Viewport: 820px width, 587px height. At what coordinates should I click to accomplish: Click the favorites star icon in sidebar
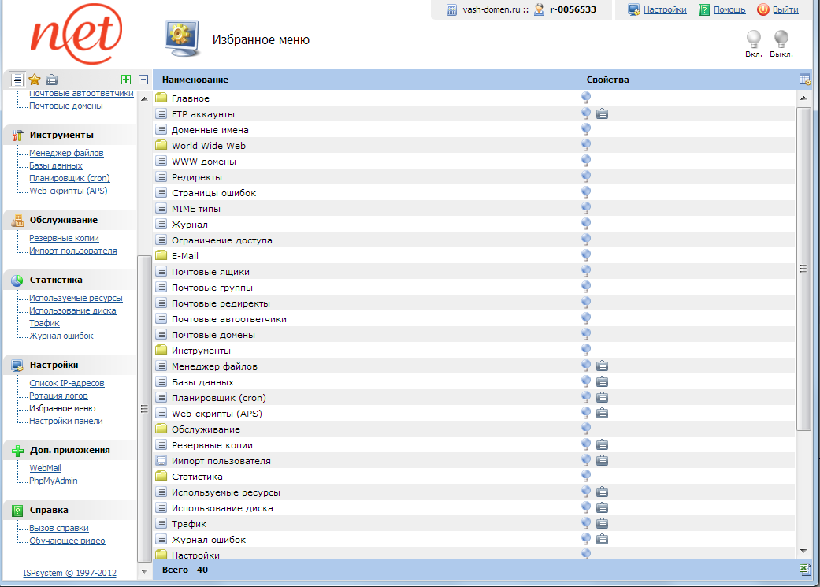tap(35, 80)
